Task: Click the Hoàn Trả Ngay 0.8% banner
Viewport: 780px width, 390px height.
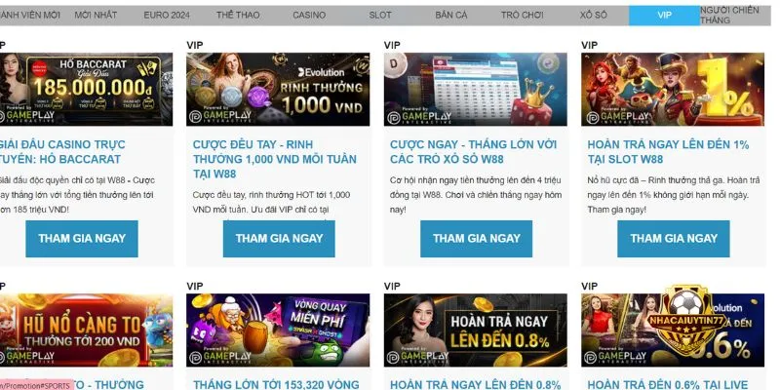Action: (x=475, y=330)
